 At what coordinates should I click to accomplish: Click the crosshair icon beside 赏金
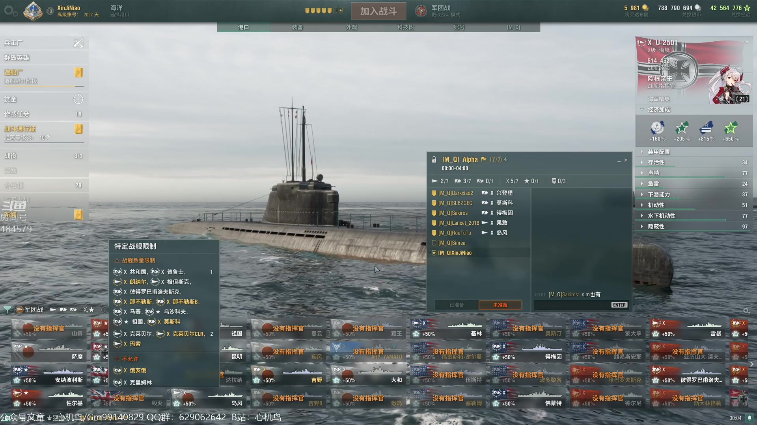click(78, 99)
